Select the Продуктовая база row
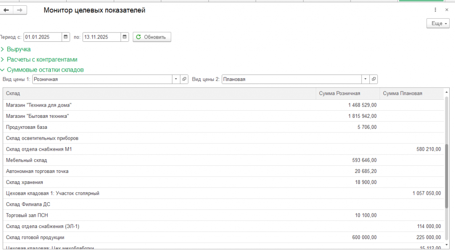Viewport: 455px width, 252px height. click(224, 127)
